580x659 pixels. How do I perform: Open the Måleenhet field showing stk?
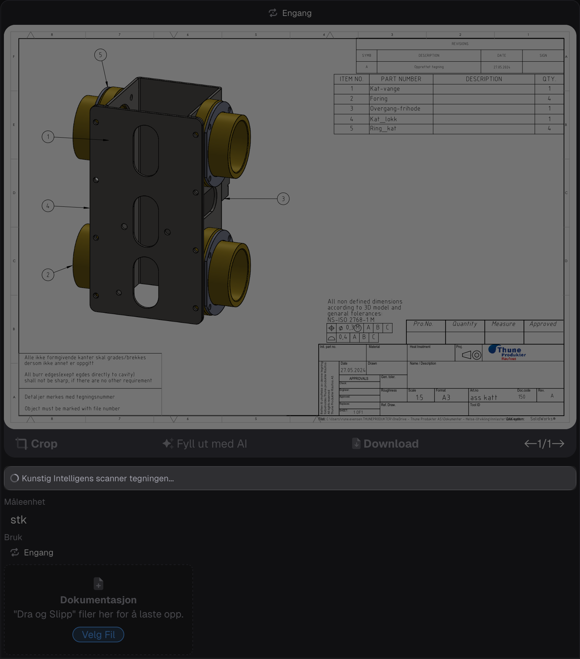point(18,520)
